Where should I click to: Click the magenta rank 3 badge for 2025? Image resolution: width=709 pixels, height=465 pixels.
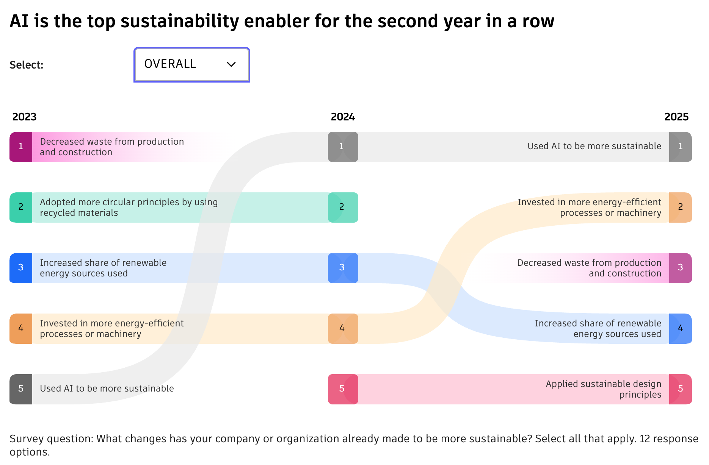(681, 268)
